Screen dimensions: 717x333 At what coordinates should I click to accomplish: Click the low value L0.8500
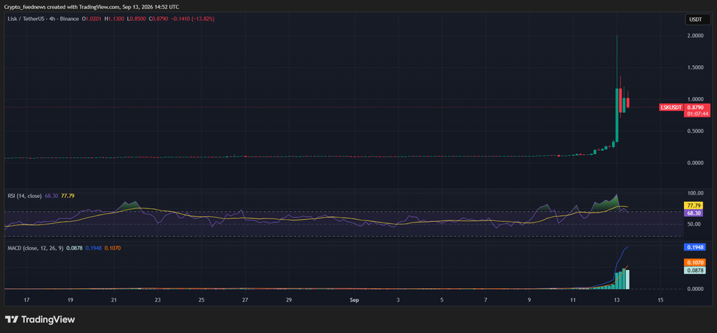(x=137, y=19)
